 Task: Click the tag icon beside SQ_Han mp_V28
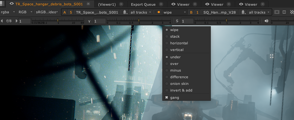click(x=243, y=12)
